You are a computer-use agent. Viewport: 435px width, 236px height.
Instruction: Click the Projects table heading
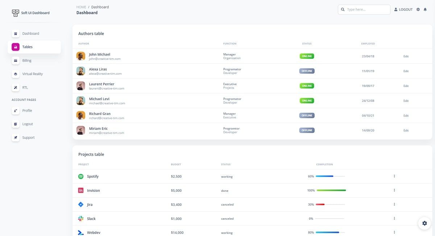coord(91,154)
